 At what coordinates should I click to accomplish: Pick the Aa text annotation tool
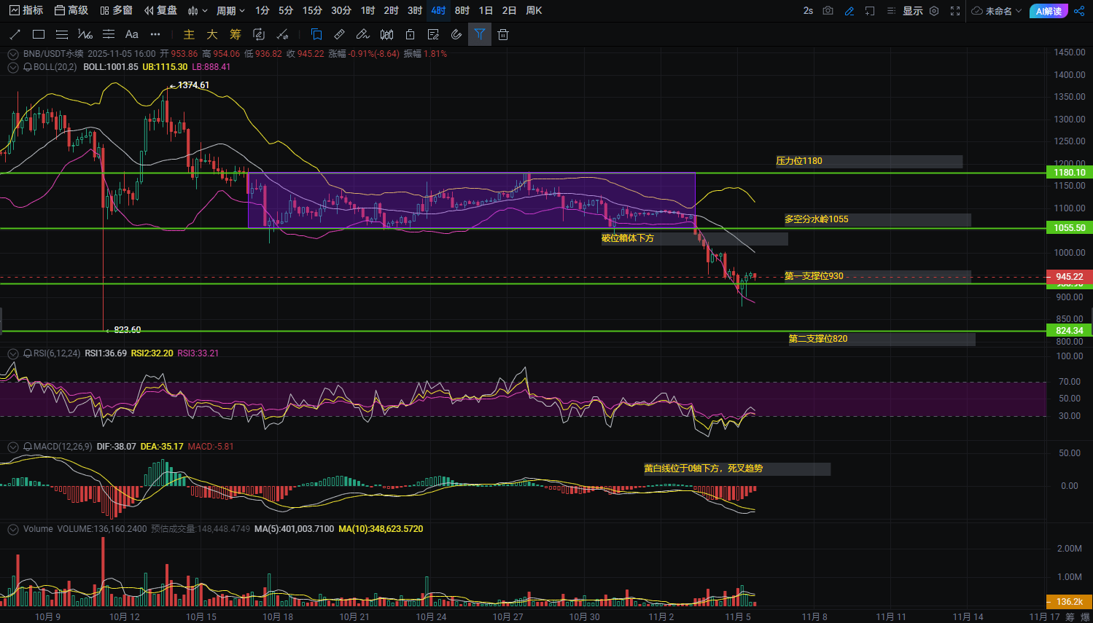132,34
